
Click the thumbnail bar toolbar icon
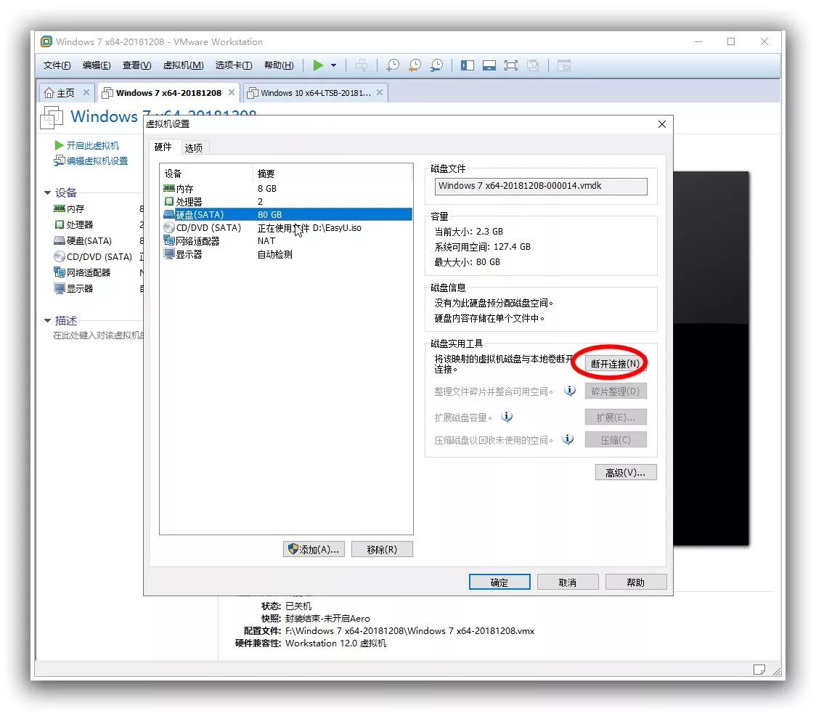tap(489, 65)
